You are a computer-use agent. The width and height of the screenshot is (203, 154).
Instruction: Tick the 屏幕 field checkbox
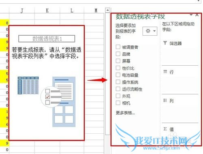click(x=118, y=61)
